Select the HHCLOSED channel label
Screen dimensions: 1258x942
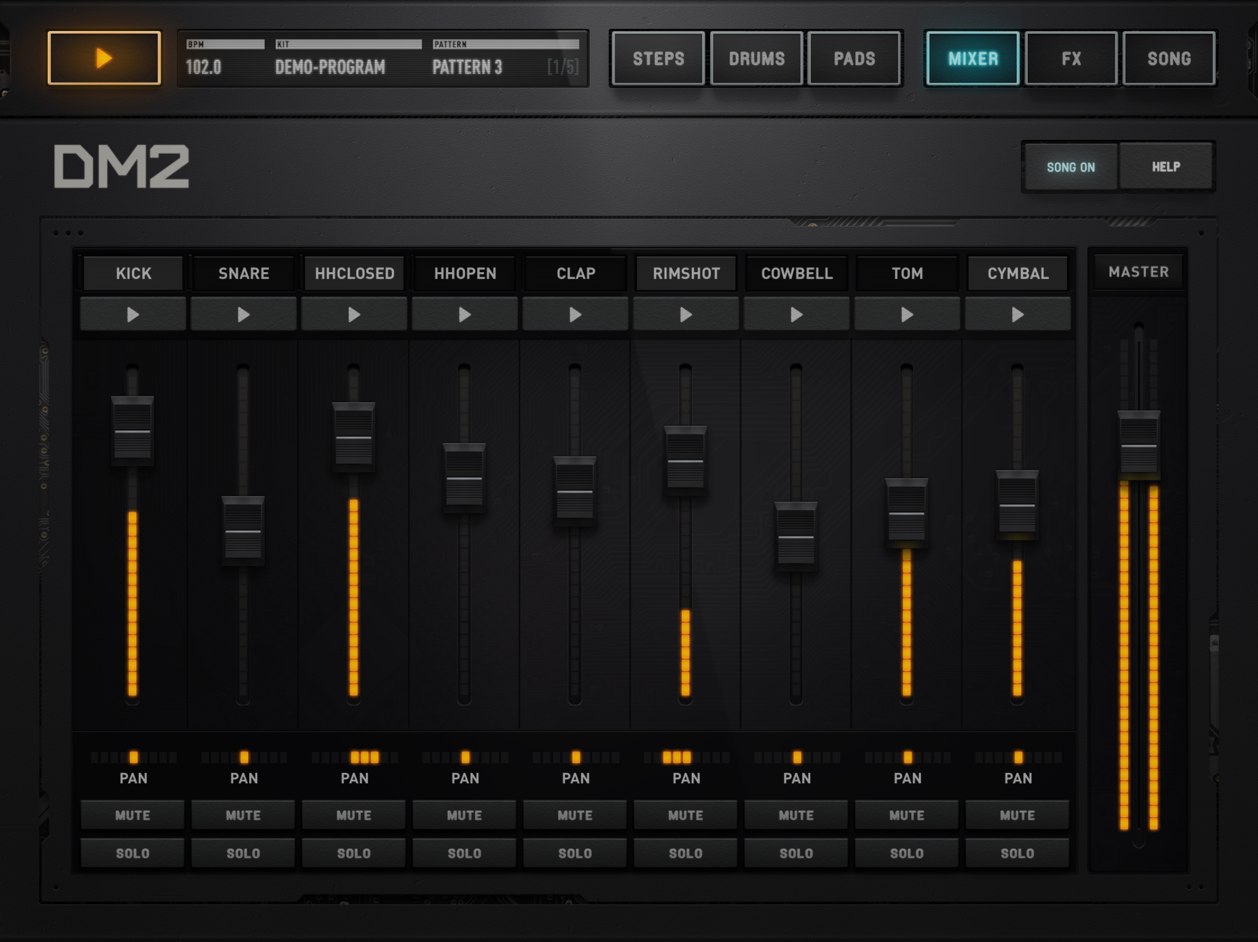point(354,273)
